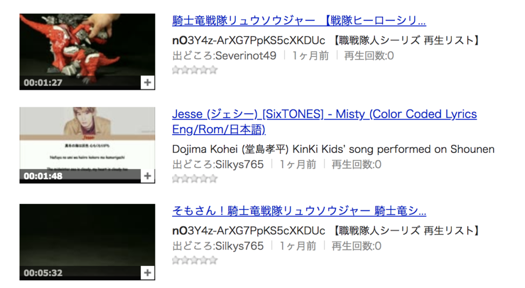This screenshot has height=288, width=525.
Task: Rate the first video with the fifth star
Action: tap(213, 70)
